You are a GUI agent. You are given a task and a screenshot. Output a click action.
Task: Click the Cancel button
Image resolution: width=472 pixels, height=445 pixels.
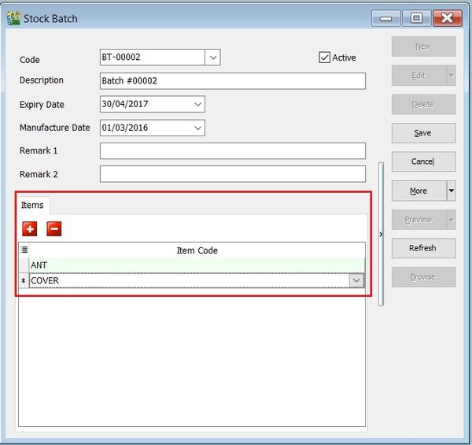423,161
